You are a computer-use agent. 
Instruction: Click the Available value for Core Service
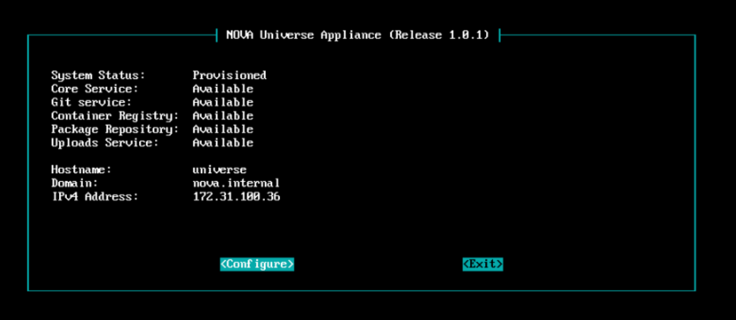click(x=223, y=89)
